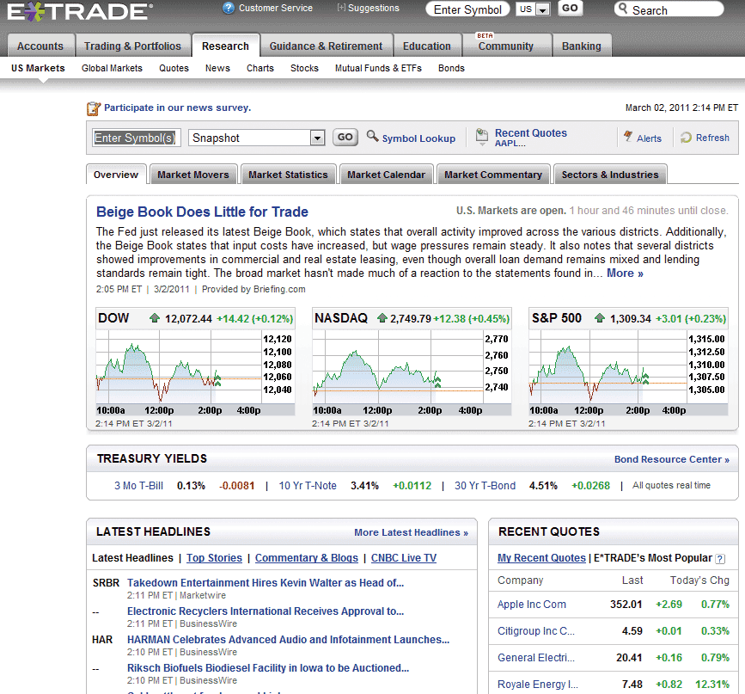Select Global Markets submenu item
Viewport: 745px width, 694px height.
point(112,68)
